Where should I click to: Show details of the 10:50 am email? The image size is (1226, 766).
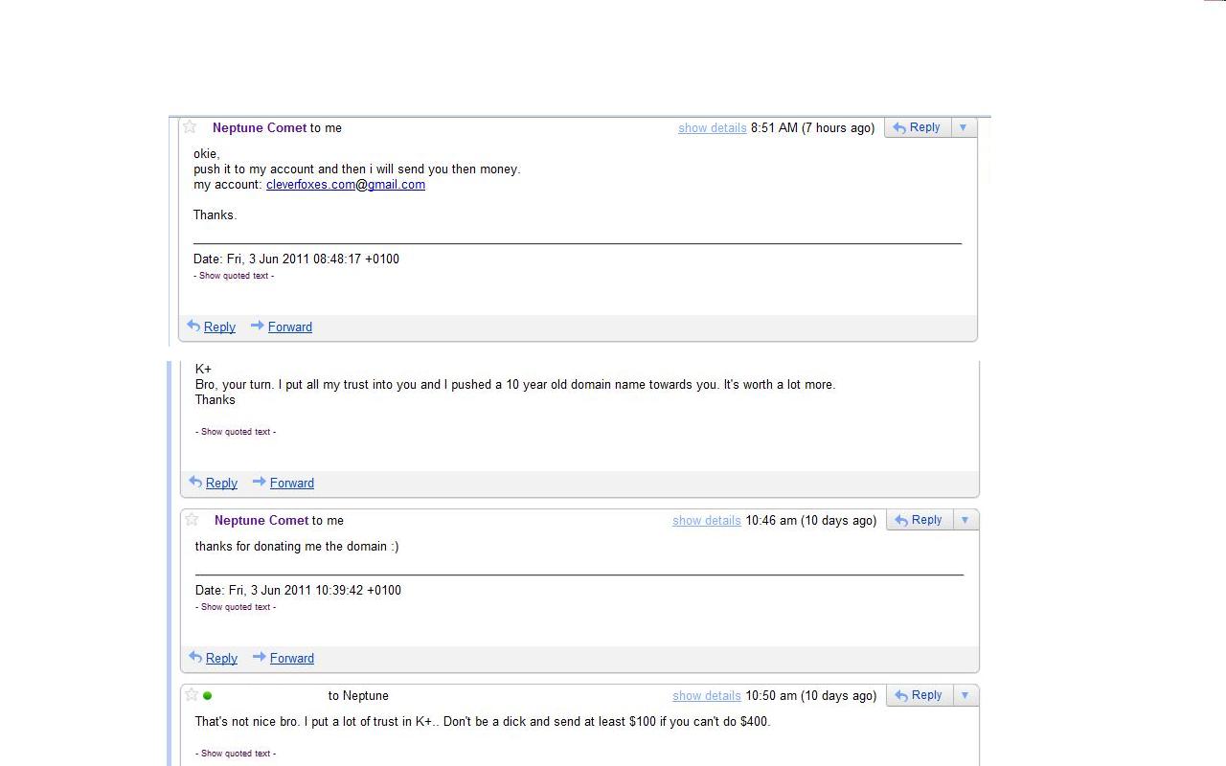coord(706,696)
